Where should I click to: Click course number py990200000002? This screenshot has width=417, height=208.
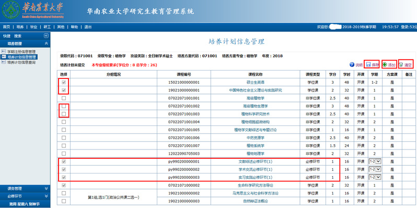coord(184,169)
